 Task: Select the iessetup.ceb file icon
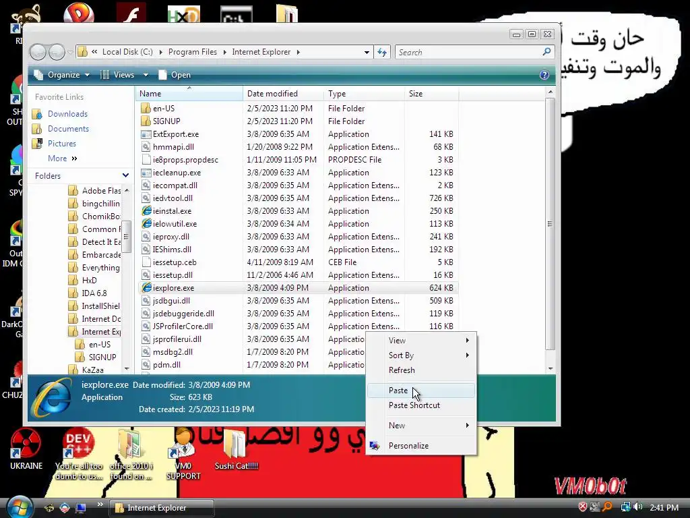[146, 262]
